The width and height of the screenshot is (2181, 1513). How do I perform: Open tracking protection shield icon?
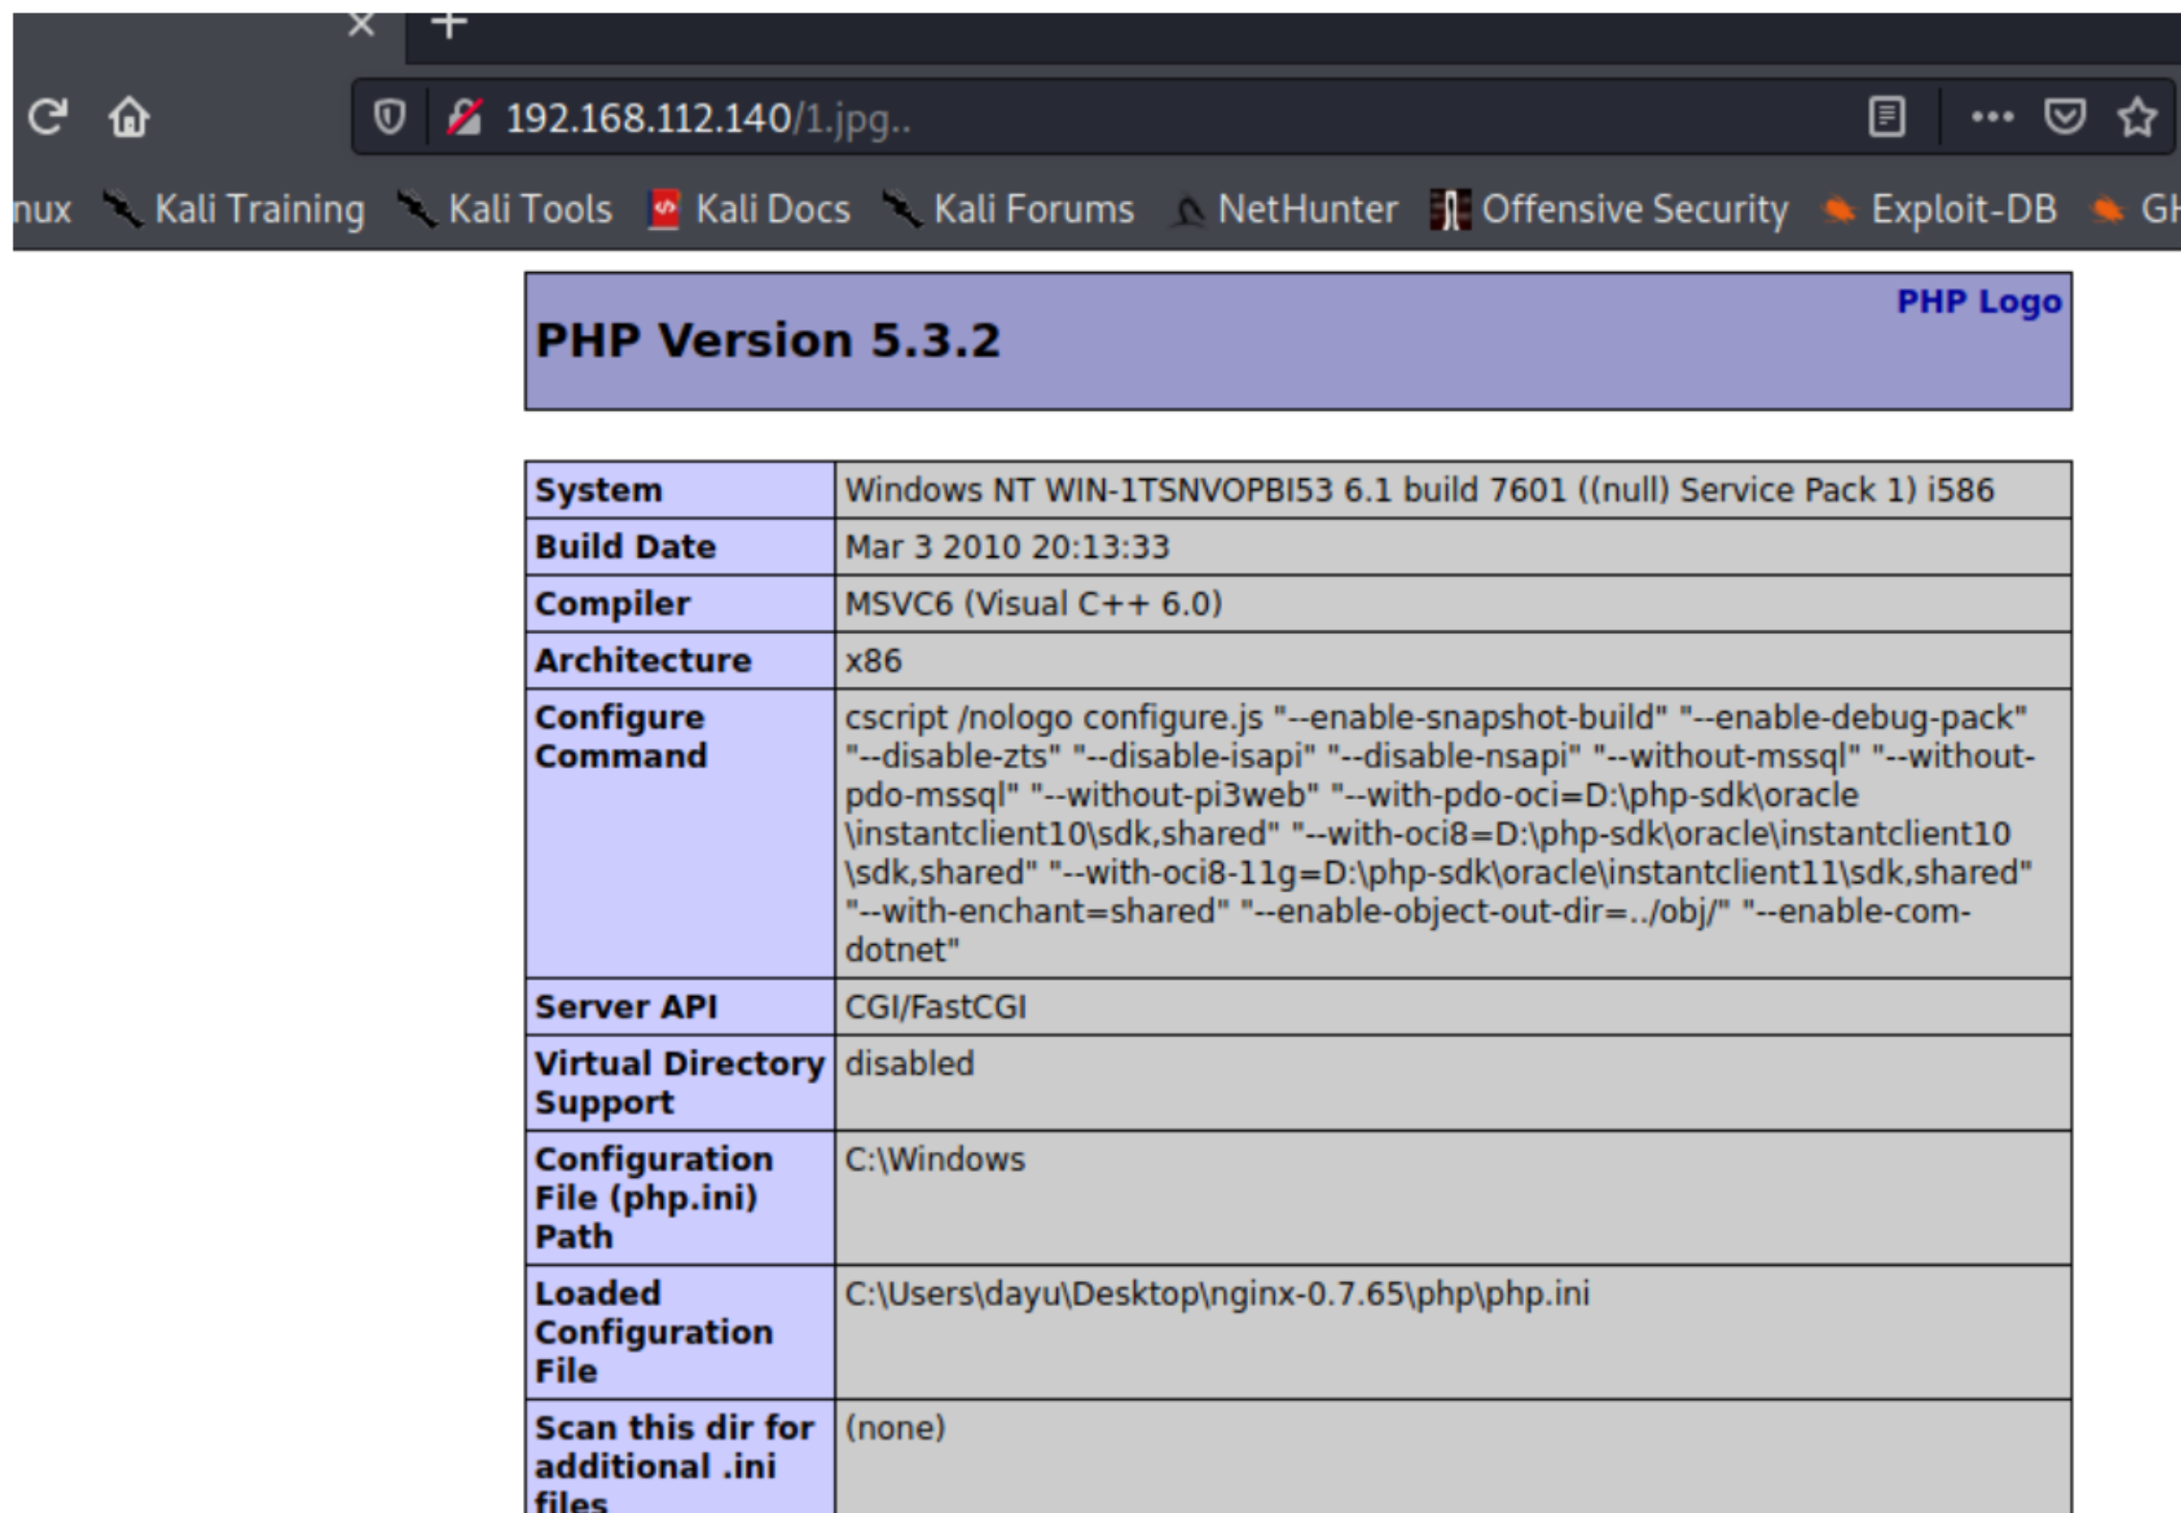point(389,118)
